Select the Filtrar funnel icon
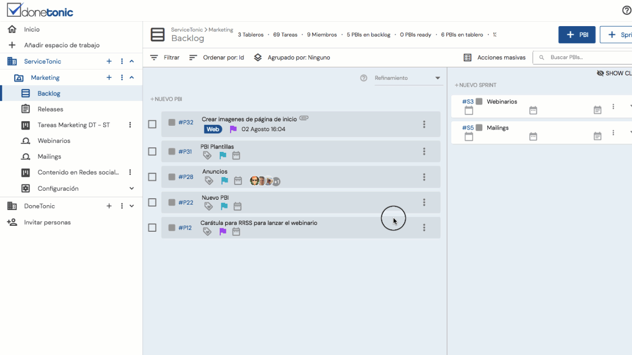 (155, 57)
